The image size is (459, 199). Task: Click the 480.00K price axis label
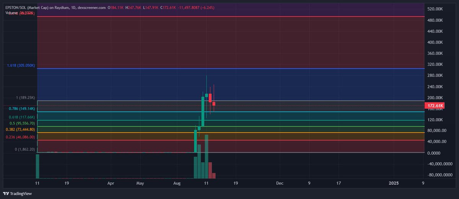[436, 20]
